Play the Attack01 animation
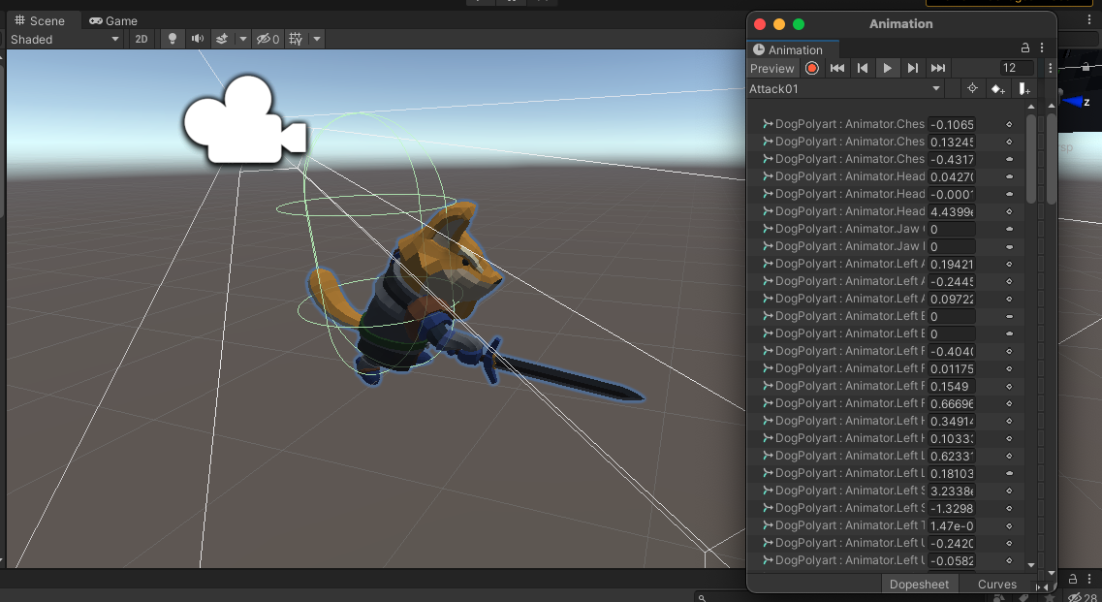The width and height of the screenshot is (1102, 602). point(887,68)
